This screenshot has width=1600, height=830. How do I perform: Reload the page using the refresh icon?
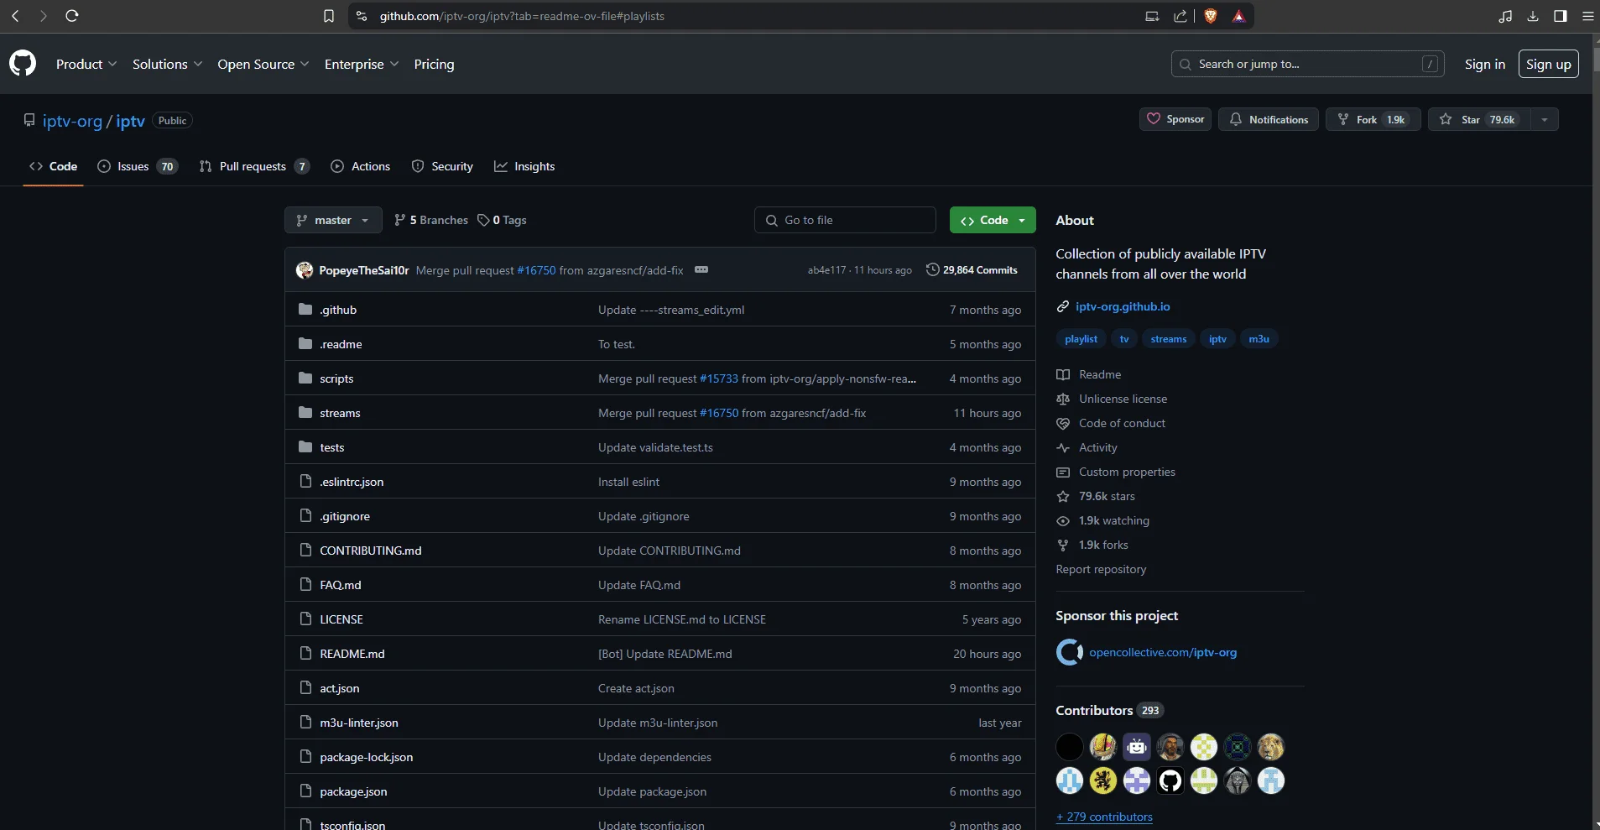(72, 16)
